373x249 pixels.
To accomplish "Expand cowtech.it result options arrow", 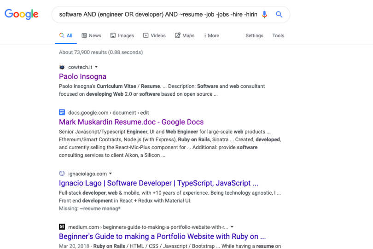I will click(x=96, y=67).
